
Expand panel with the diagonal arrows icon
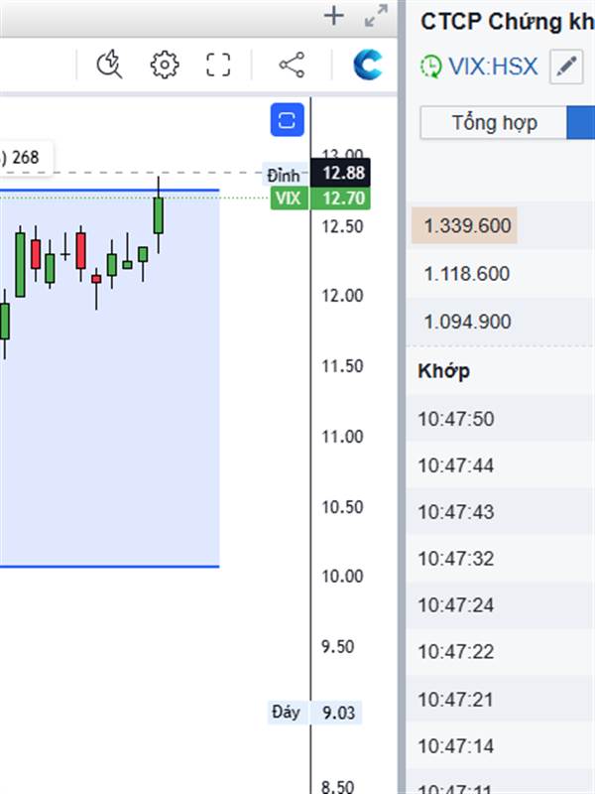(376, 16)
